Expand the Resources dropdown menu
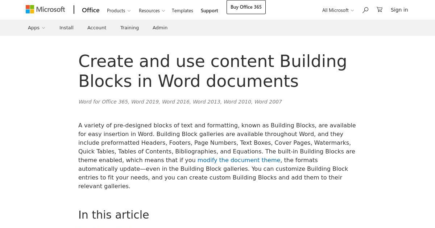This screenshot has width=435, height=228. click(x=152, y=10)
